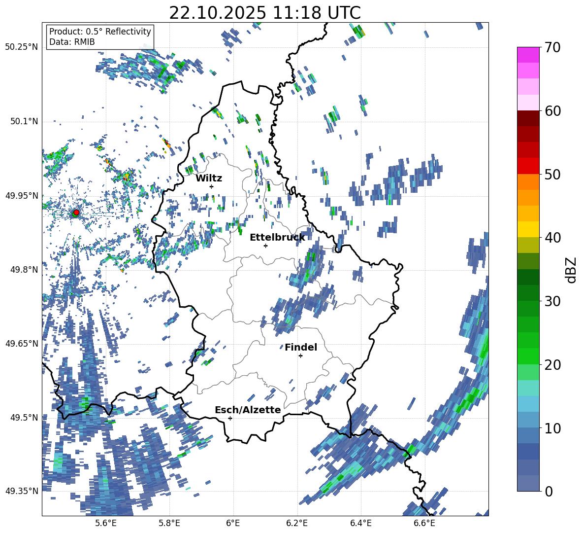Click the Wiltz cross marker
The width and height of the screenshot is (583, 533).
click(212, 186)
